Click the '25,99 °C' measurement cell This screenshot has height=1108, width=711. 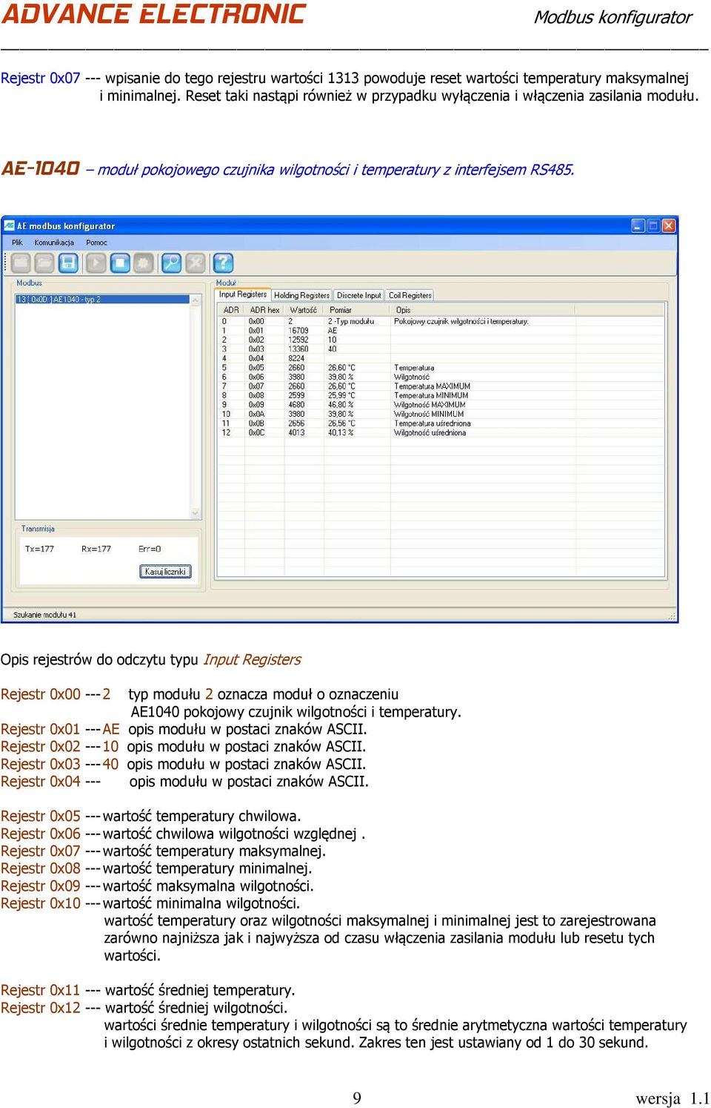pos(341,395)
